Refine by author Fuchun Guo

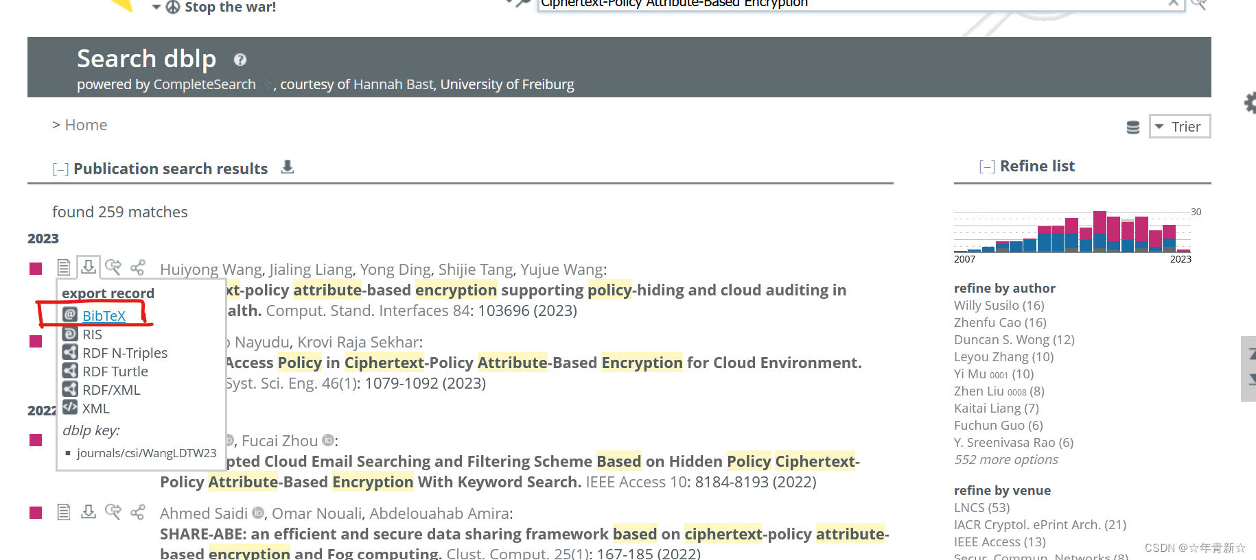pos(998,426)
